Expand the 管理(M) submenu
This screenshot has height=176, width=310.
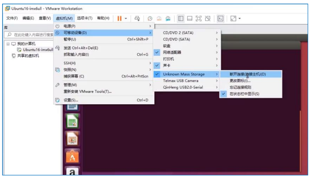coord(103,85)
